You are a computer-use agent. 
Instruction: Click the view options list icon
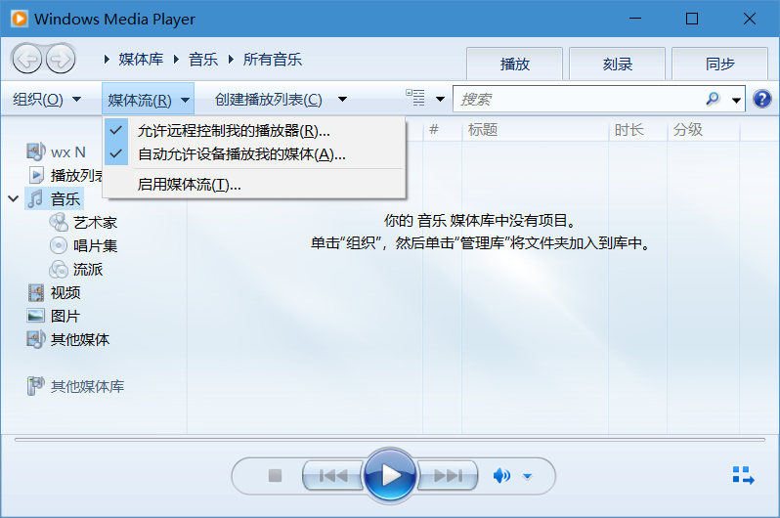click(414, 98)
